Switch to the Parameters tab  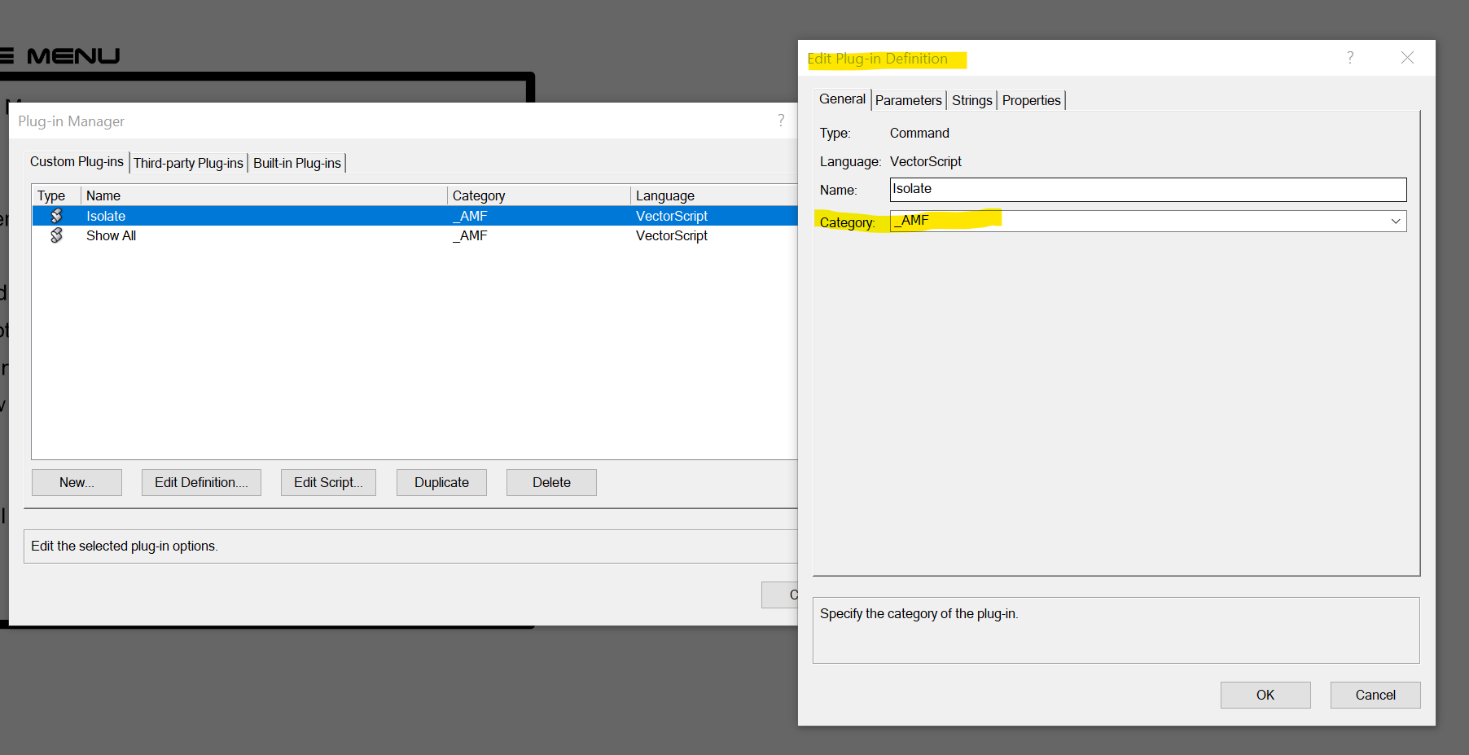pos(908,100)
